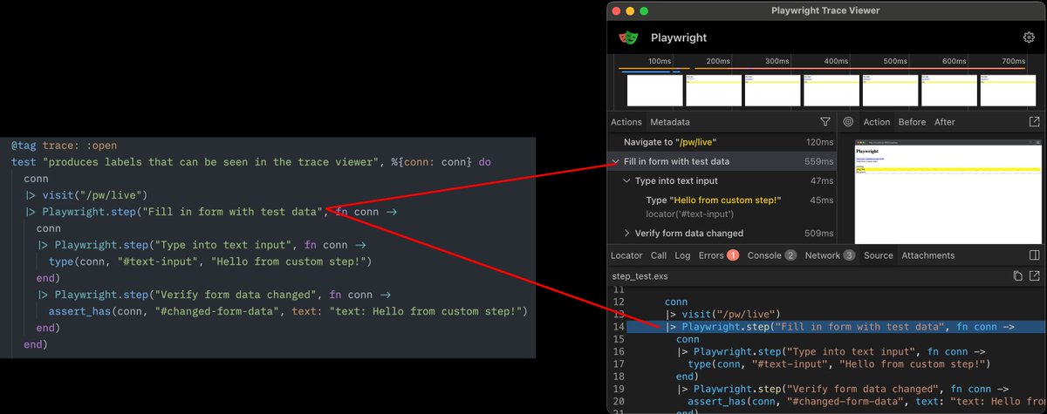Click the filmstrip thumbnail under 400ms
1047x414 pixels.
[x=830, y=91]
